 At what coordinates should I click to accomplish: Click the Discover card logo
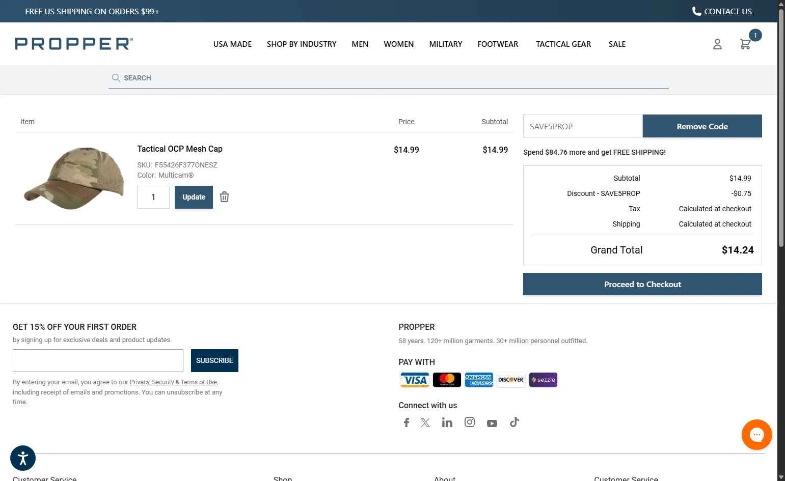pyautogui.click(x=511, y=380)
